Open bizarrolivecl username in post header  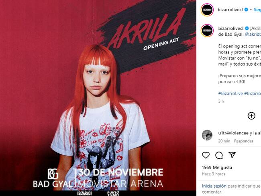230,10
